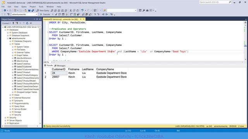Select SalesLT.Address table in tree
Viewport: 248px width, 139px height.
click(x=24, y=64)
